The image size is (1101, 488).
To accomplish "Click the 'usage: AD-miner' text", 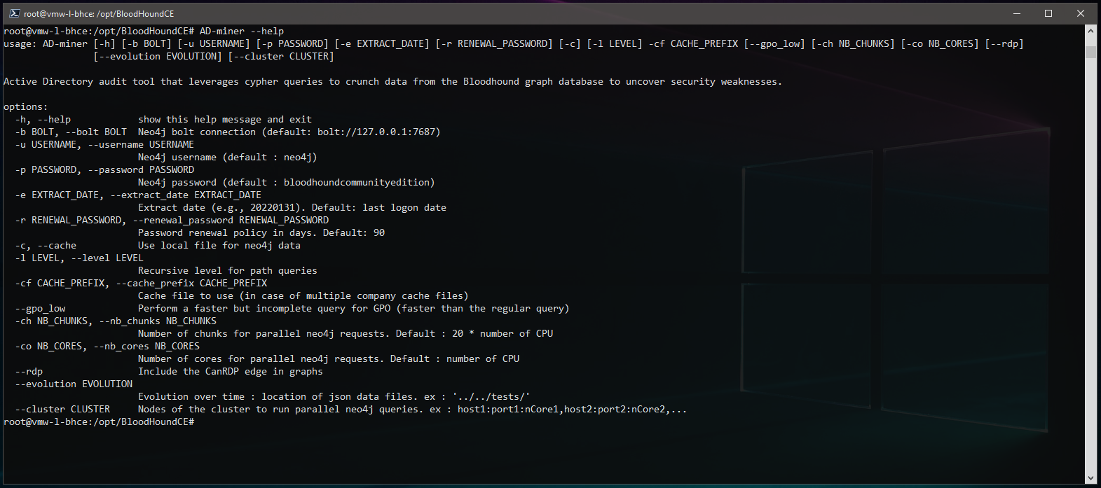I will pos(46,43).
